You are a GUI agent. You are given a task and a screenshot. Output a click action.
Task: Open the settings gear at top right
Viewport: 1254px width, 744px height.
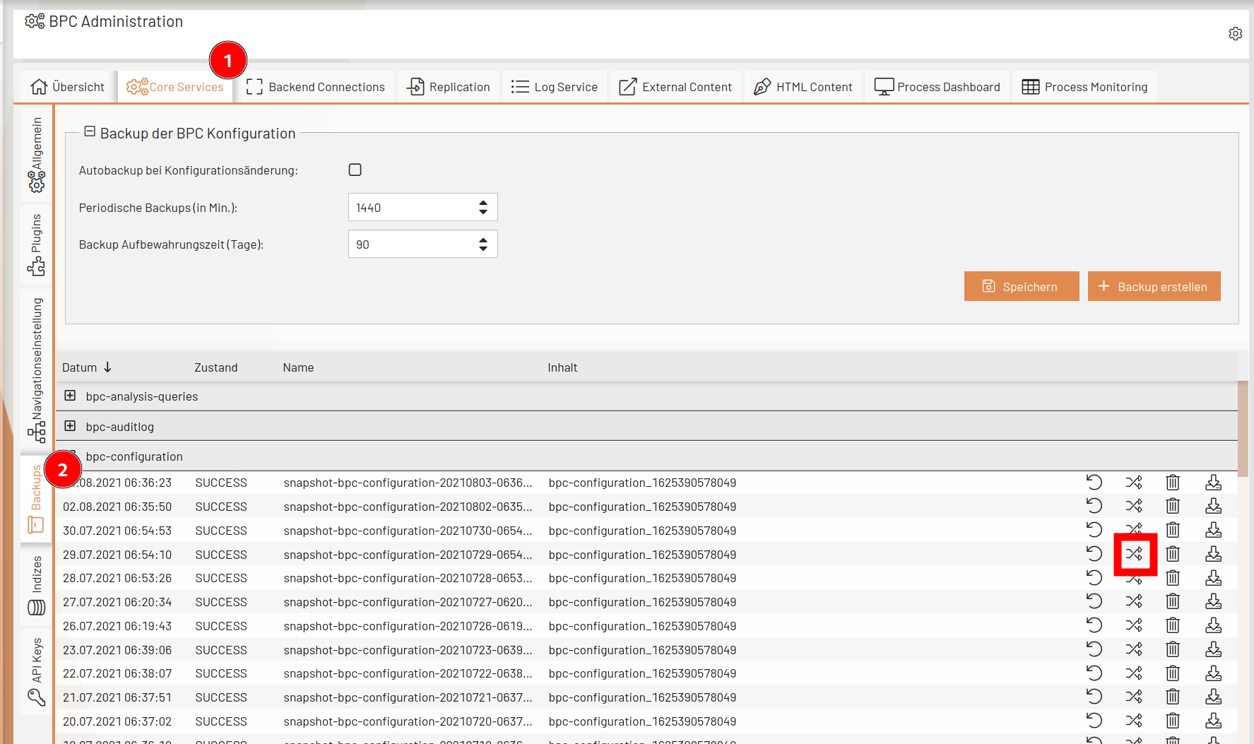[1236, 33]
